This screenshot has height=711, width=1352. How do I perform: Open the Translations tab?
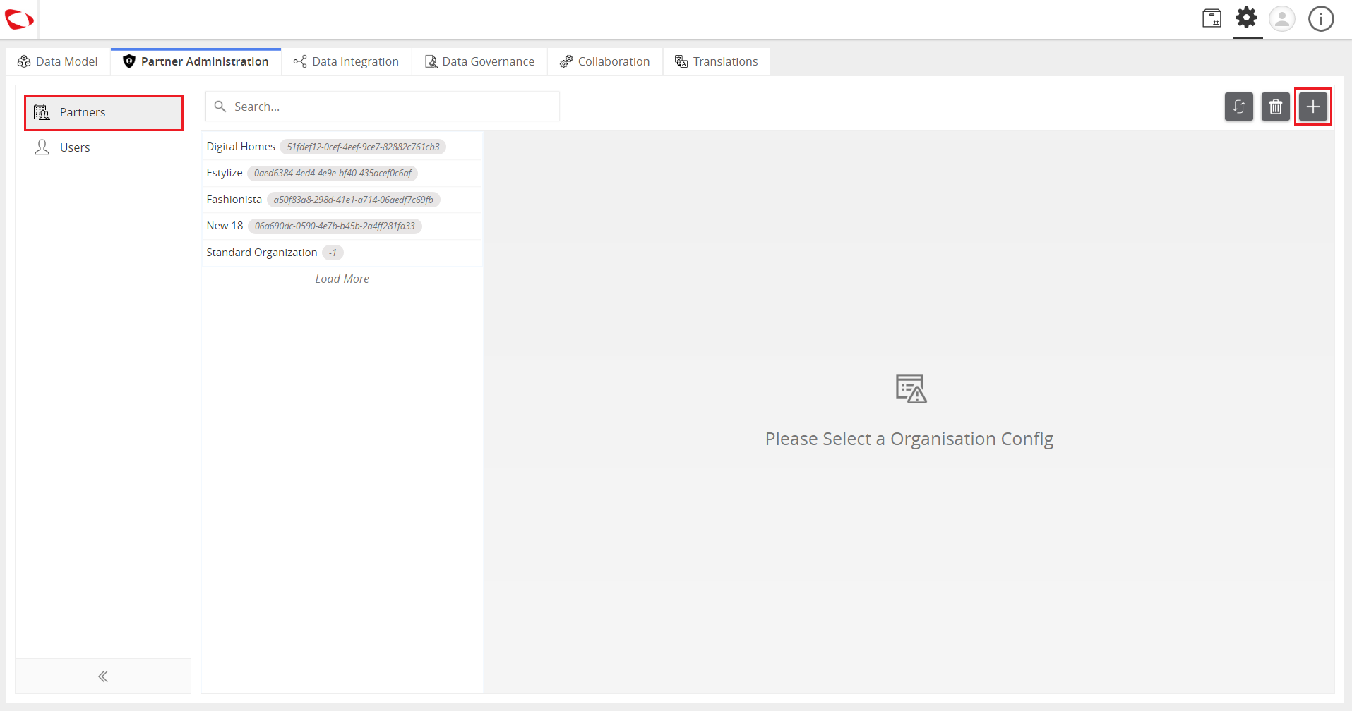coord(717,61)
